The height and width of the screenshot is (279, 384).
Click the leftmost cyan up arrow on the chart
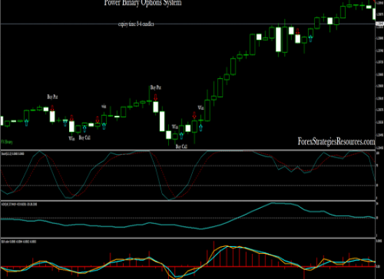27,122
